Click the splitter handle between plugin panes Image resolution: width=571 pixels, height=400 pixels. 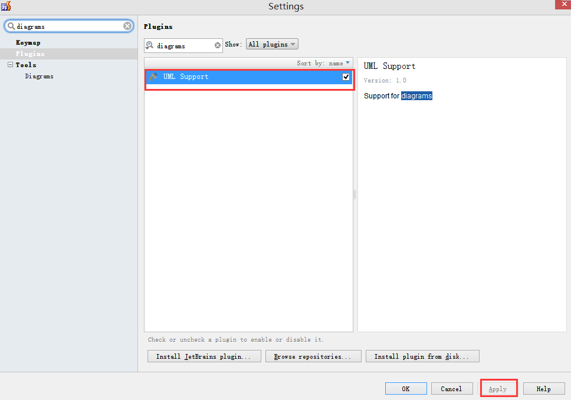tap(355, 194)
